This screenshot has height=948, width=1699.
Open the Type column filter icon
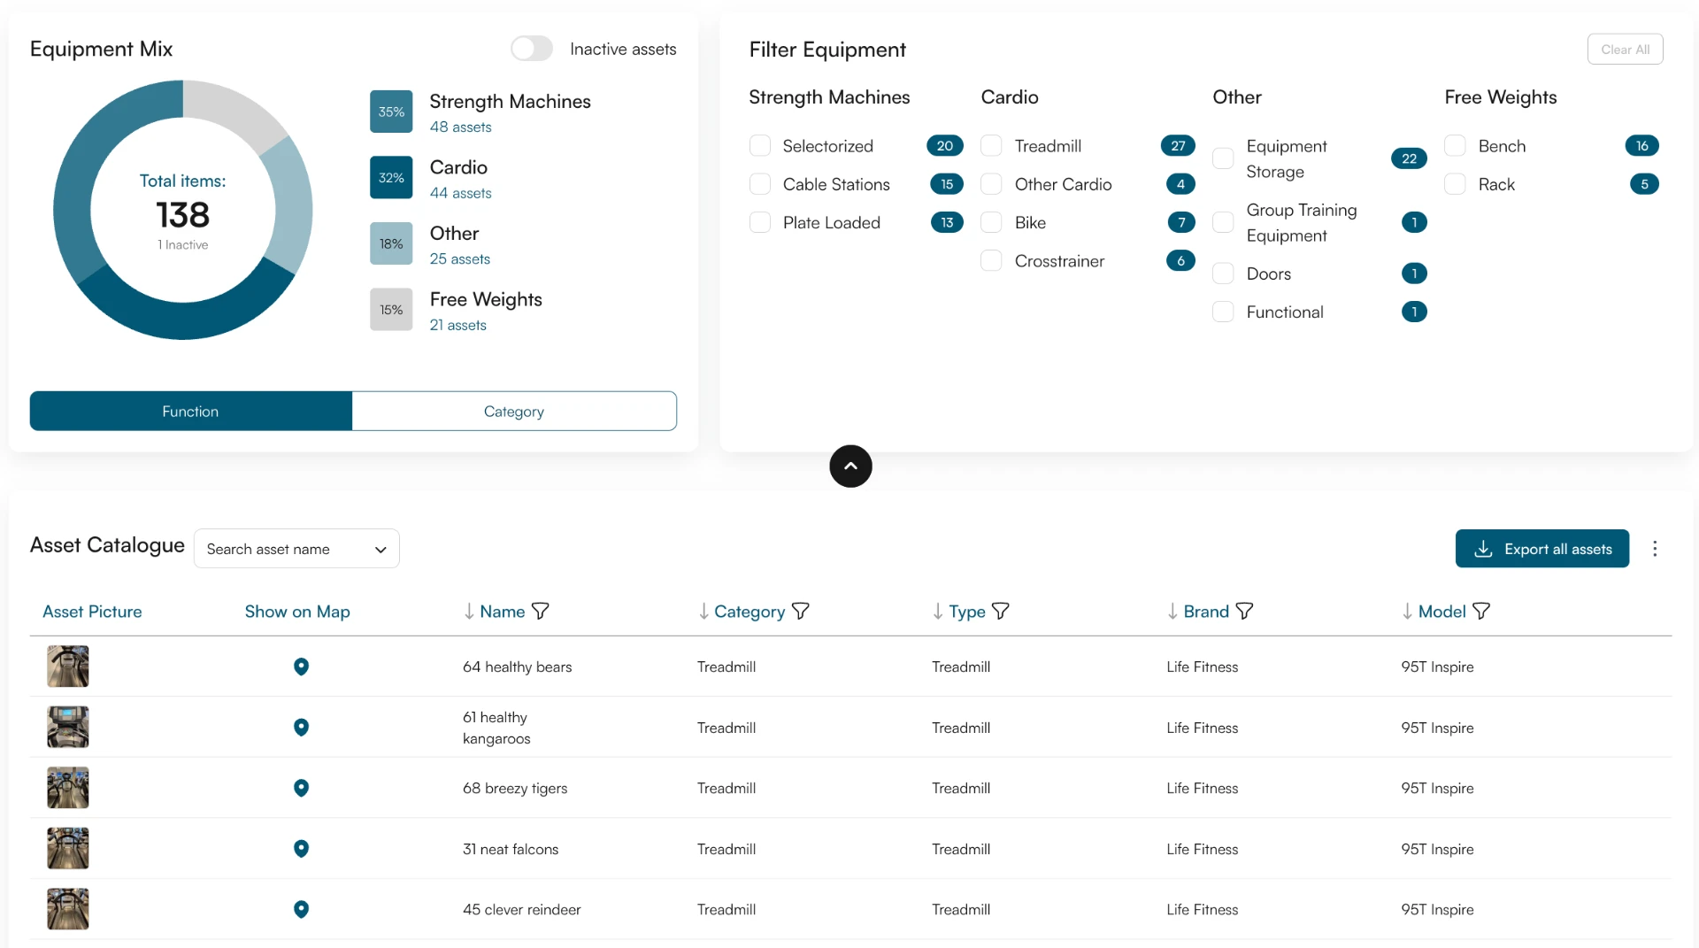coord(1000,611)
